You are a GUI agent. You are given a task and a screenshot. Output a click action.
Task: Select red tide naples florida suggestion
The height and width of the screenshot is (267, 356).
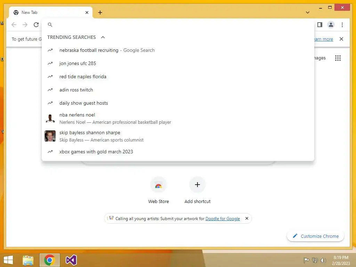click(x=178, y=76)
